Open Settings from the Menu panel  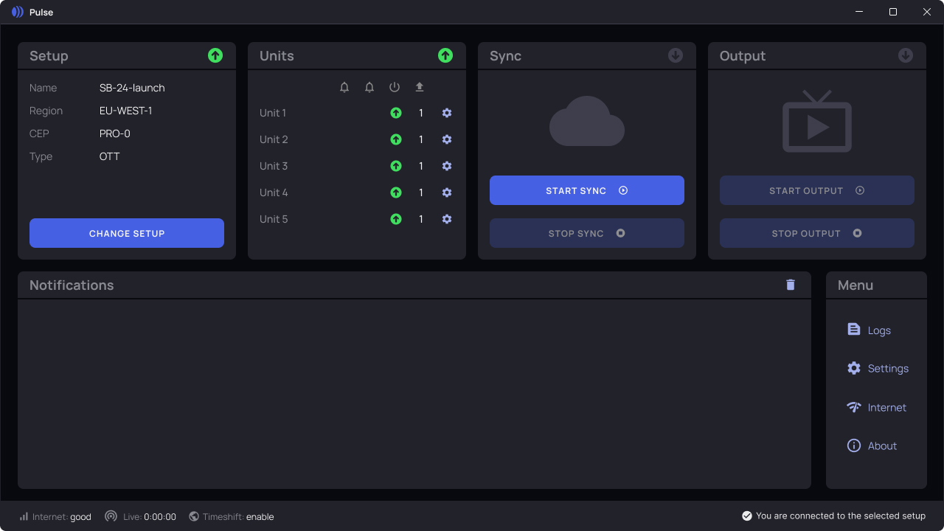878,368
